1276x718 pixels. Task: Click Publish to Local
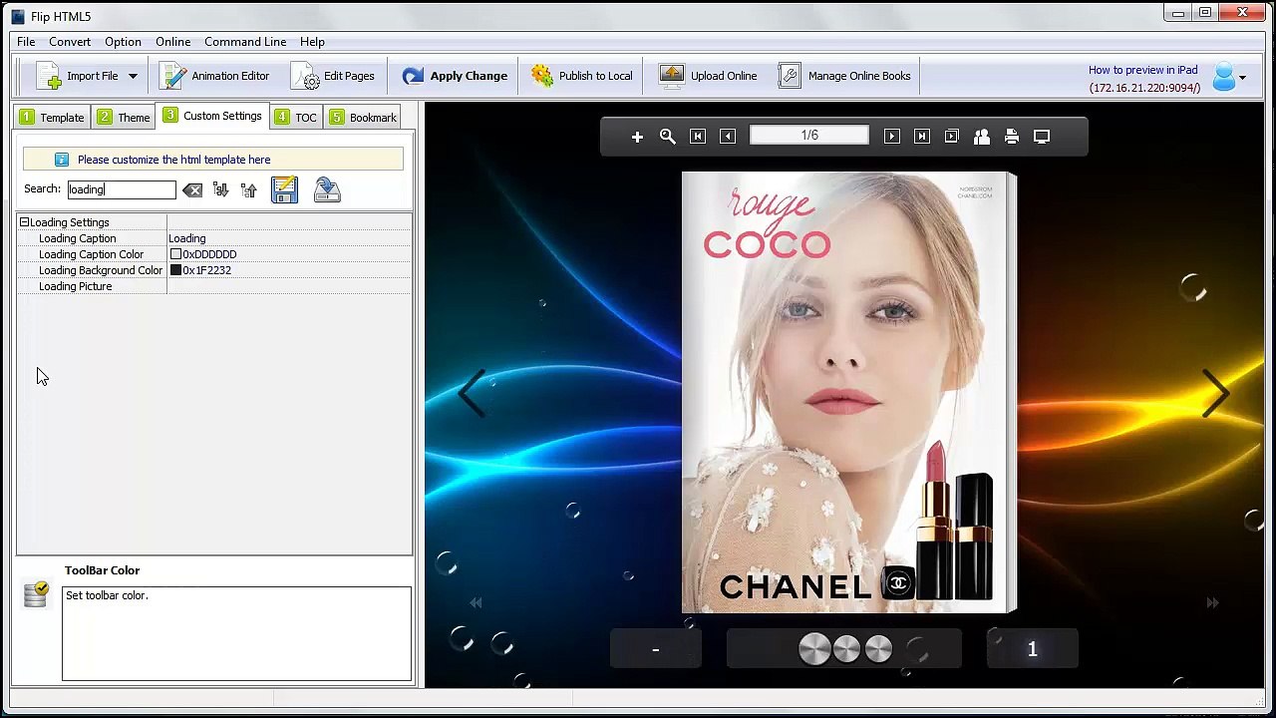[x=582, y=76]
